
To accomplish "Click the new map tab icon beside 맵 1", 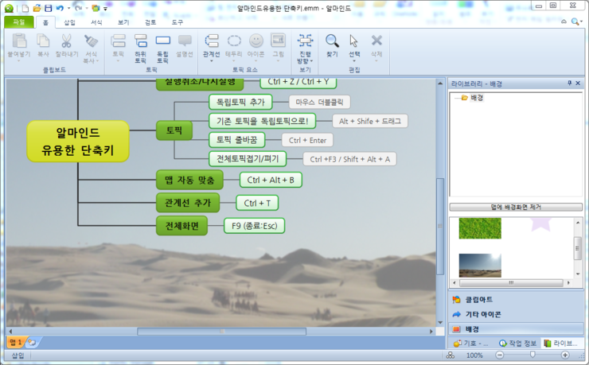I will coord(32,342).
